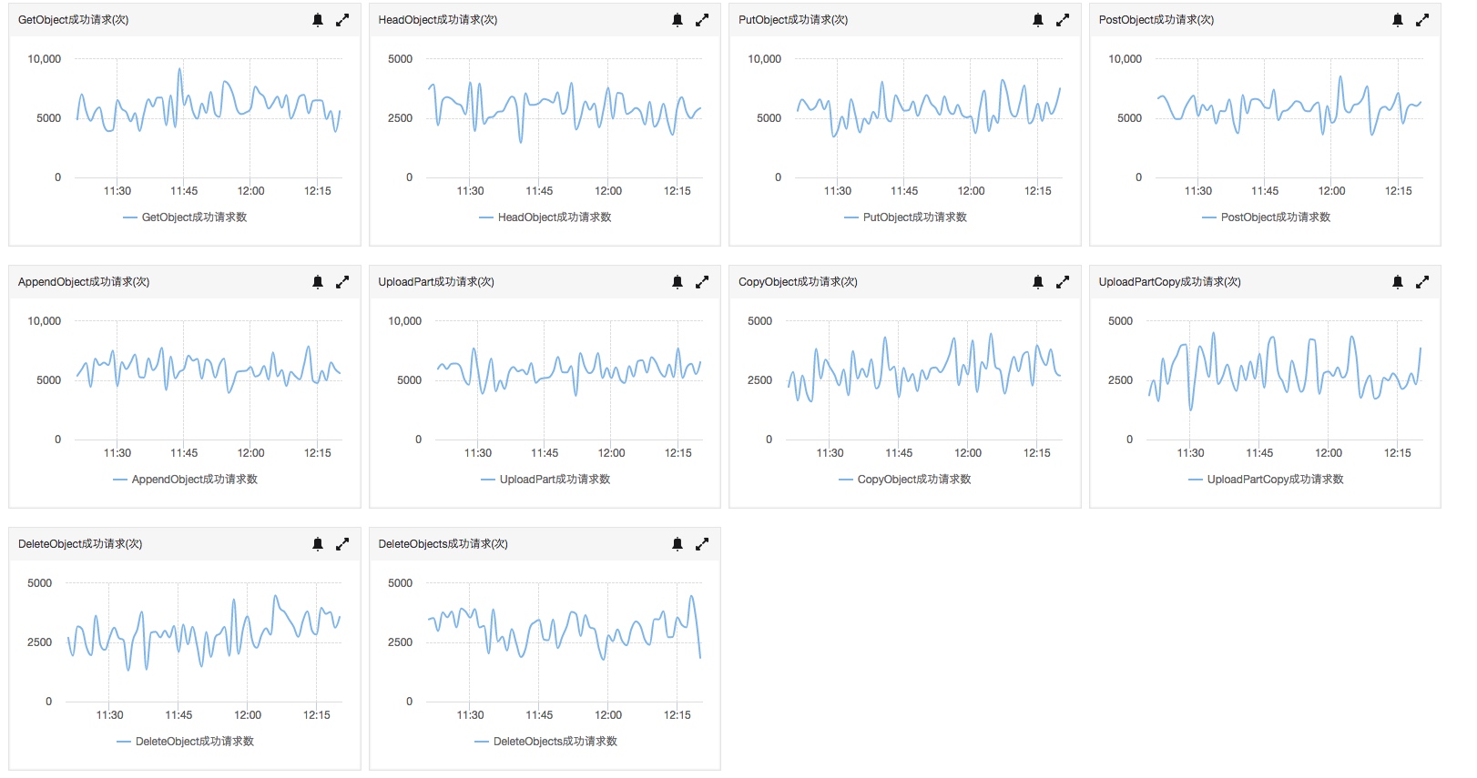Expand the CopyObject success requests chart
Viewport: 1477px width, 778px height.
(1063, 282)
